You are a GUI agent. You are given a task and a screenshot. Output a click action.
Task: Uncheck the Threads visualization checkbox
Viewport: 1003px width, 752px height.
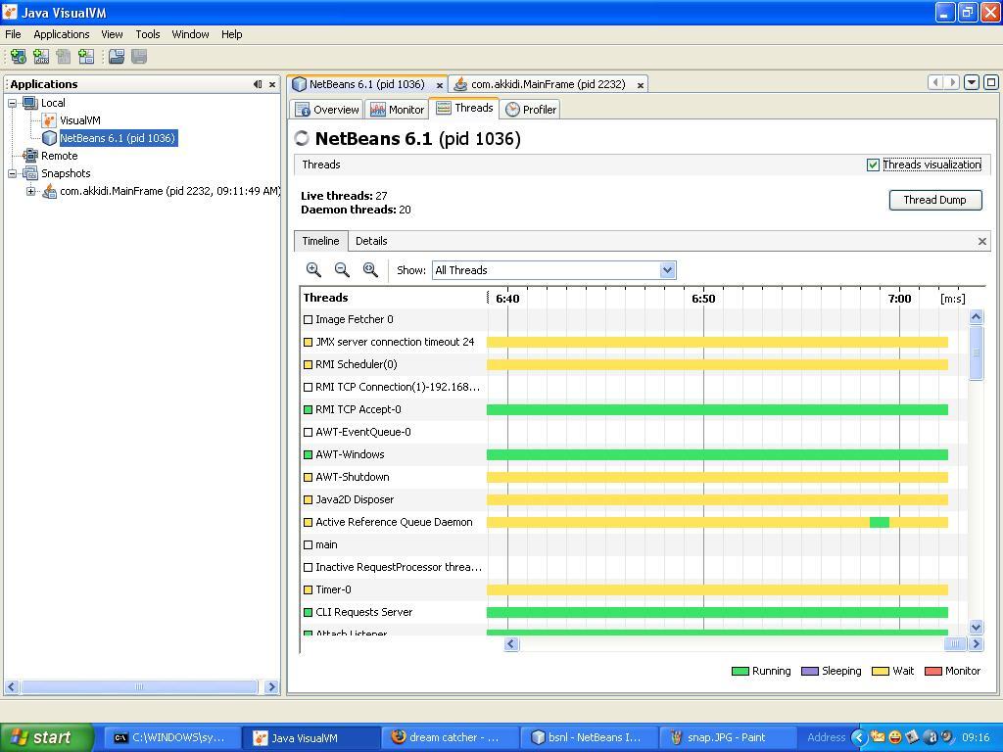coord(873,164)
